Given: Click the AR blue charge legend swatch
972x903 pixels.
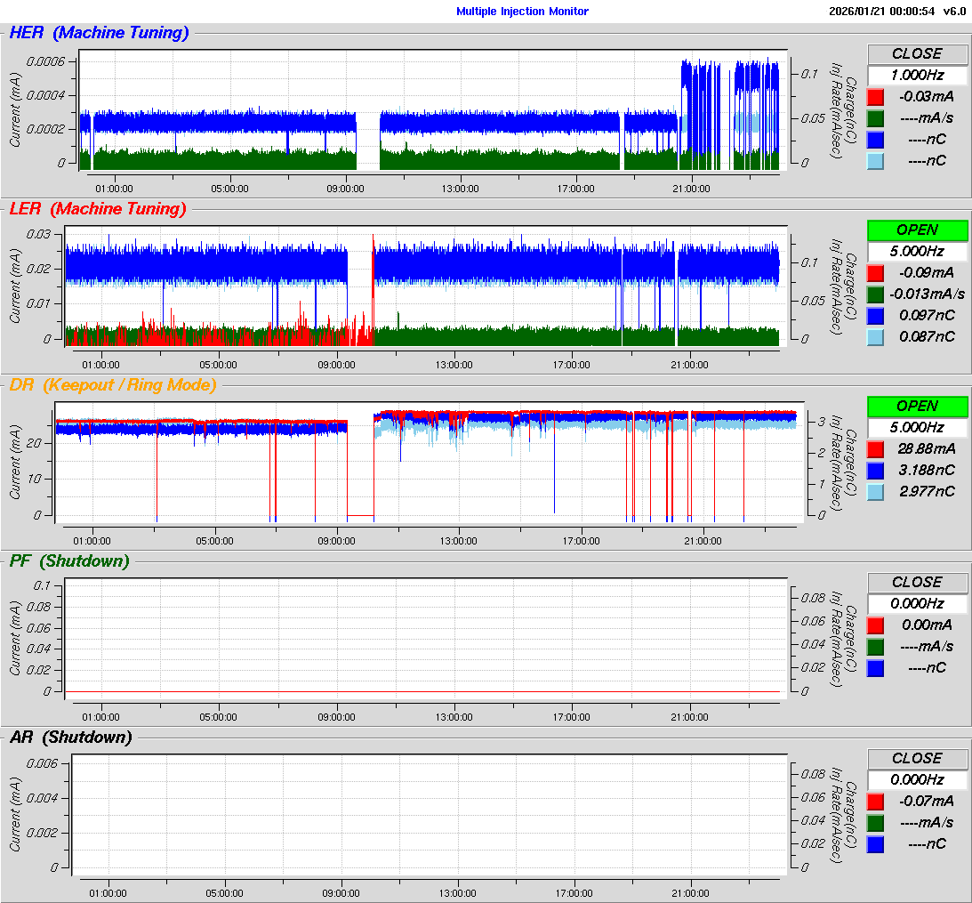Looking at the screenshot, I should [x=876, y=843].
